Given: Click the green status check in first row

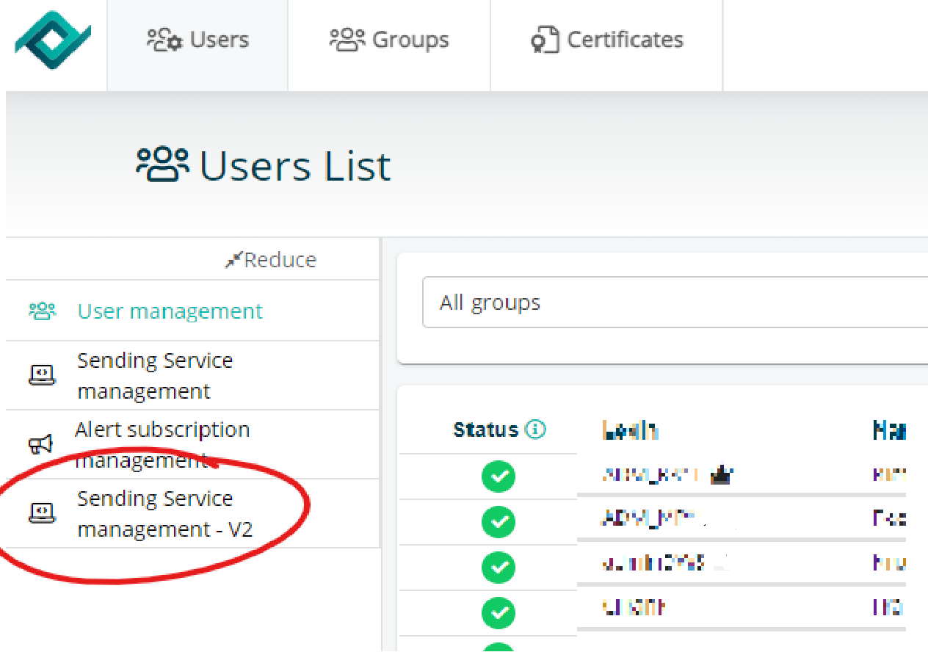Looking at the screenshot, I should [499, 477].
